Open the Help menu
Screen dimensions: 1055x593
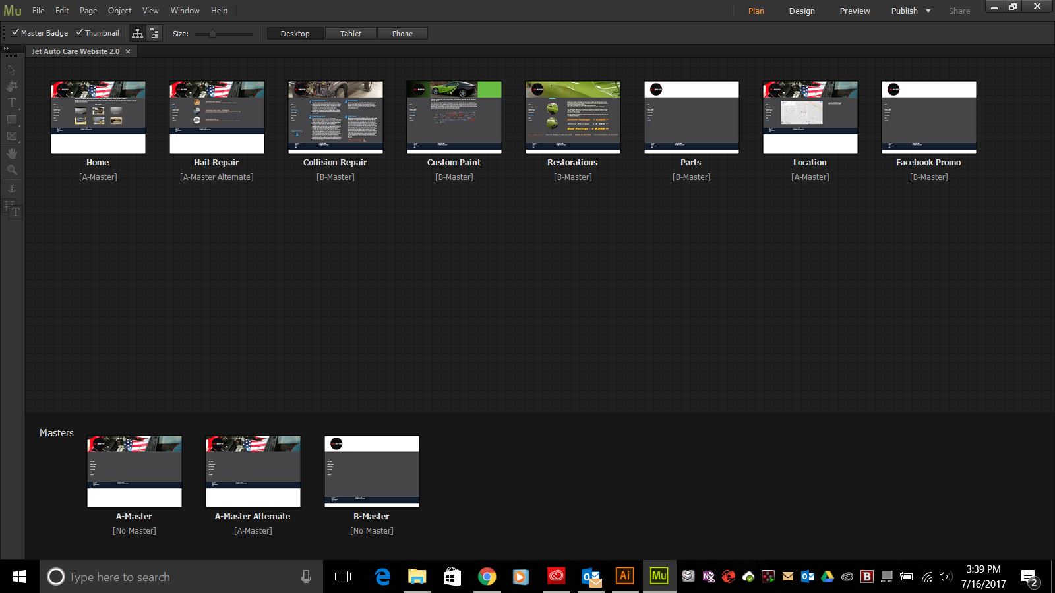pyautogui.click(x=219, y=11)
